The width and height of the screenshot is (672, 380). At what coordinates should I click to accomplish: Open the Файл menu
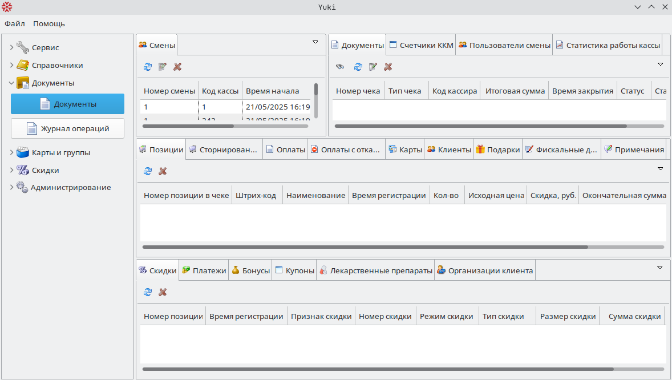click(x=15, y=23)
